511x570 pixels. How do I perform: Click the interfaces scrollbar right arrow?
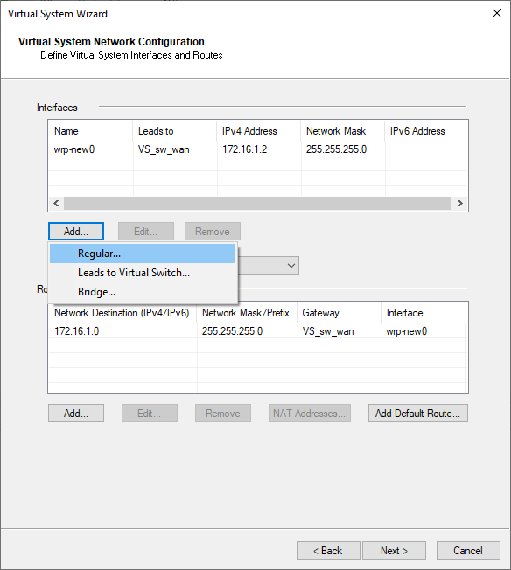(459, 203)
